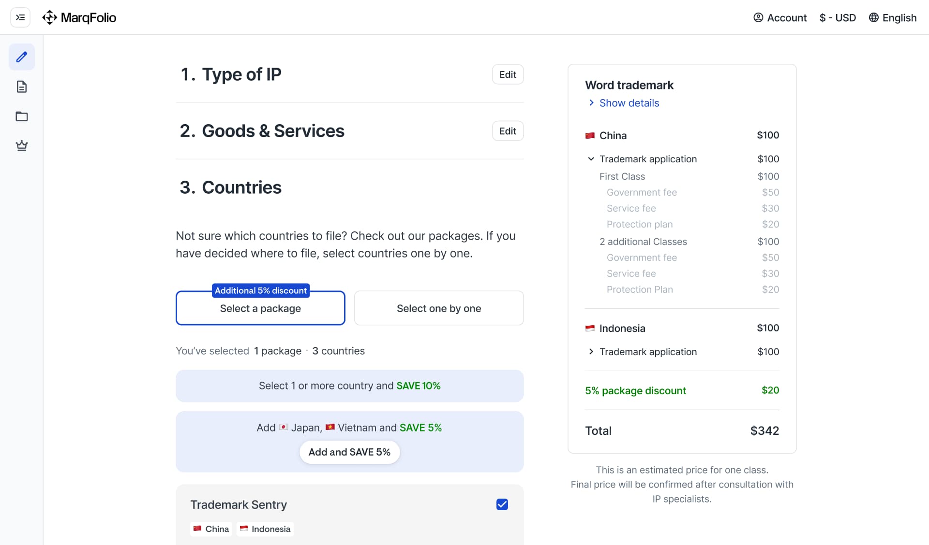Open the $ - USD currency selector
This screenshot has height=545, width=929.
(838, 17)
